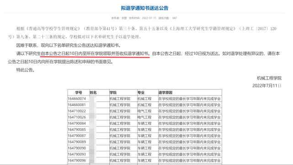Select student number 164790087
This screenshot has width=293, height=165.
pos(77,136)
